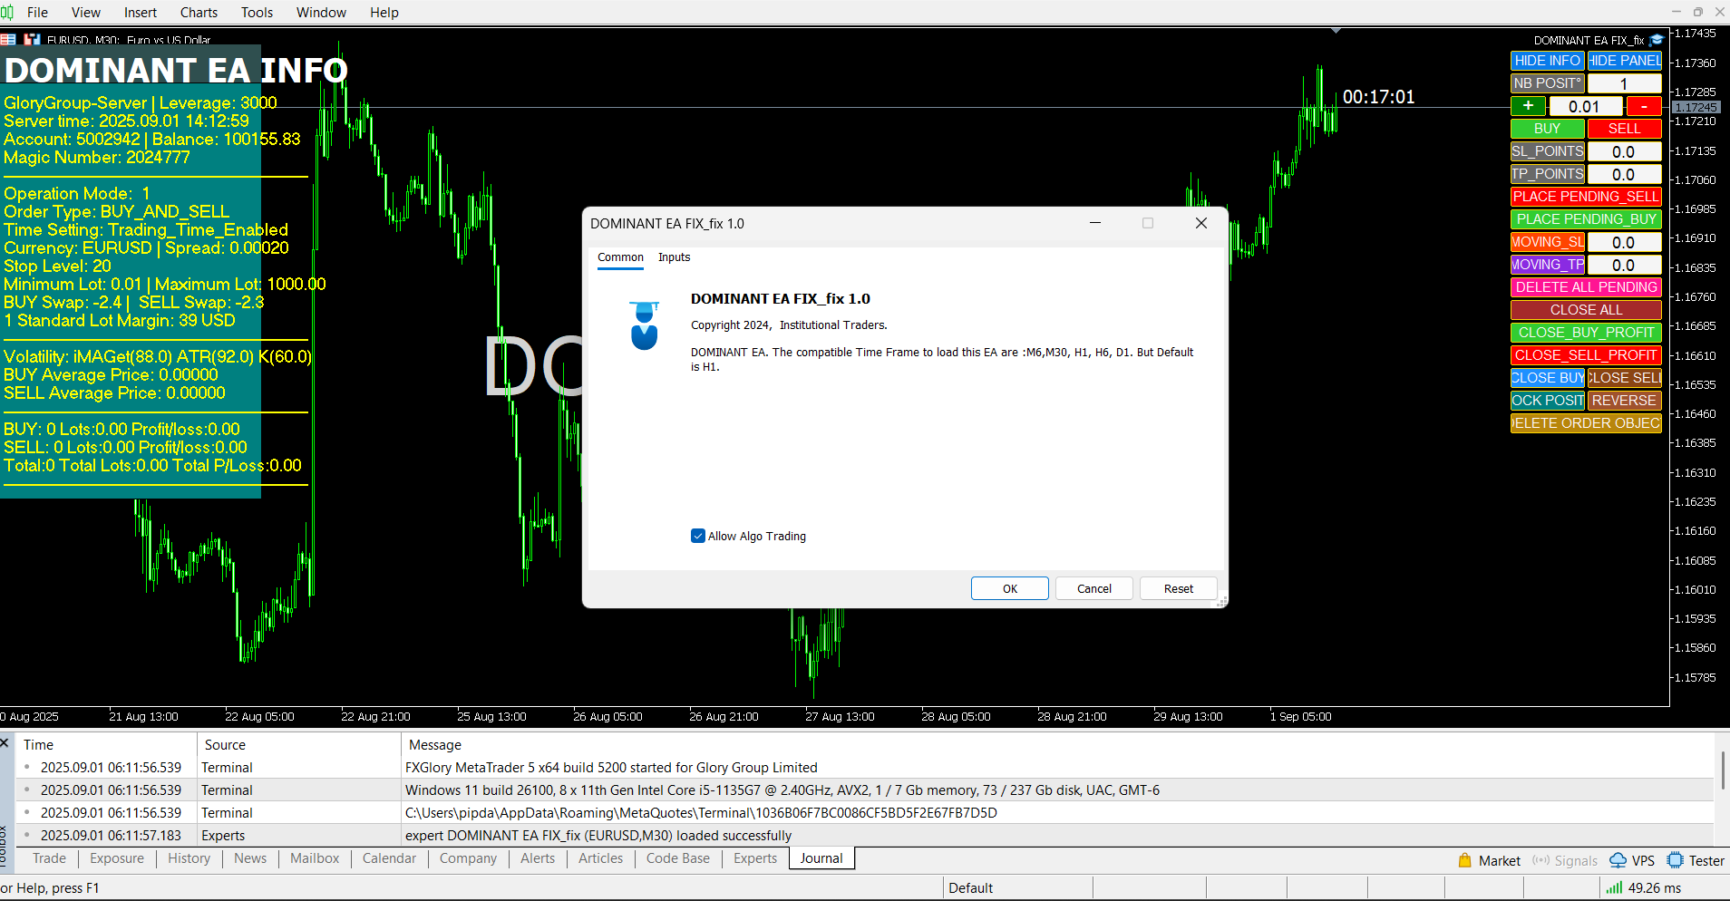Open the Charts menu
This screenshot has width=1730, height=901.
pyautogui.click(x=199, y=12)
